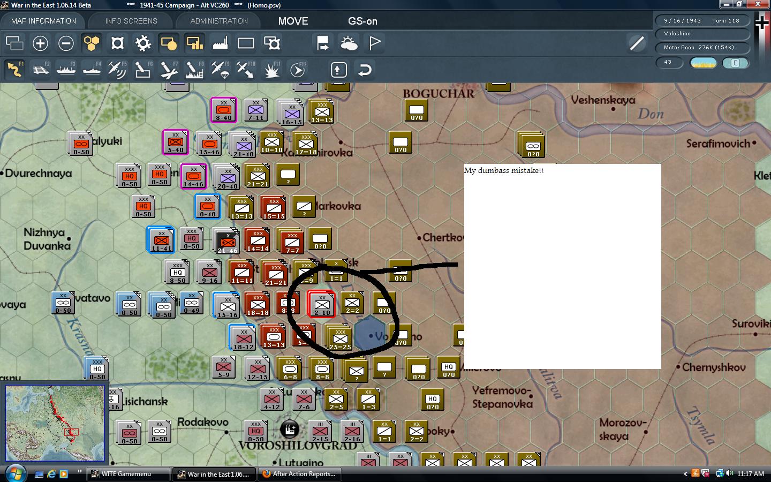Select the F10 air transfer mode
The height and width of the screenshot is (482, 771).
pyautogui.click(x=246, y=70)
